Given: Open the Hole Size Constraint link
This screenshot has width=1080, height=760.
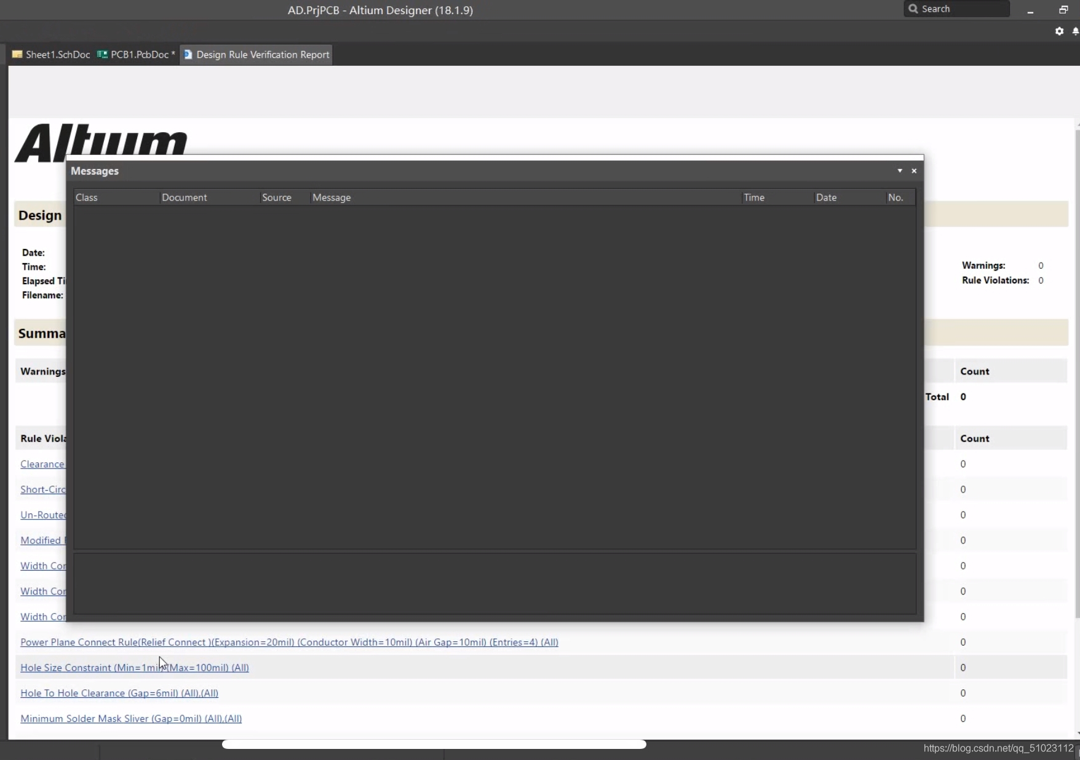Looking at the screenshot, I should coord(135,667).
